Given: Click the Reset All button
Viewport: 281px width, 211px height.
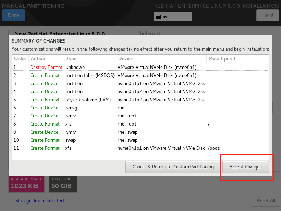Looking at the screenshot, I should click(x=266, y=200).
